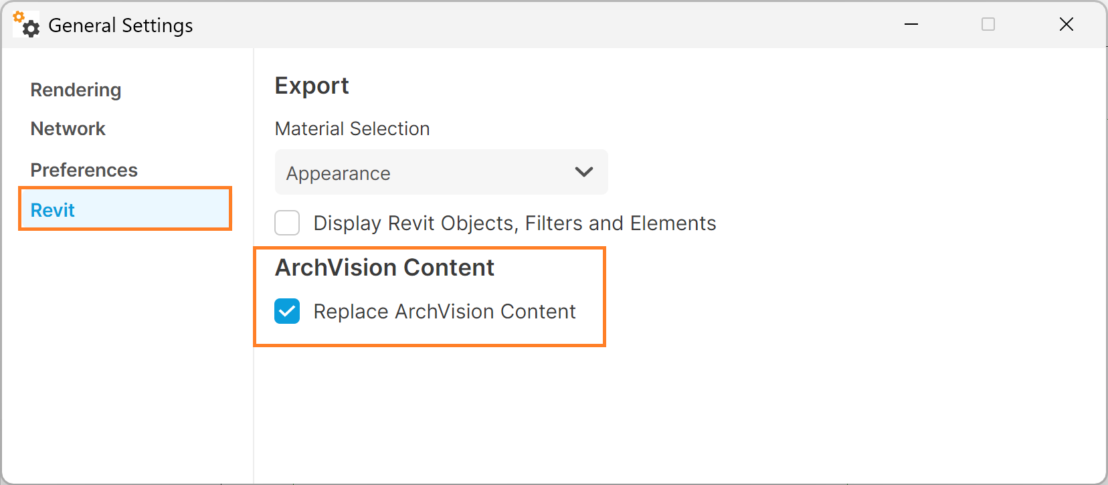Open the Rendering settings tab

tap(76, 90)
